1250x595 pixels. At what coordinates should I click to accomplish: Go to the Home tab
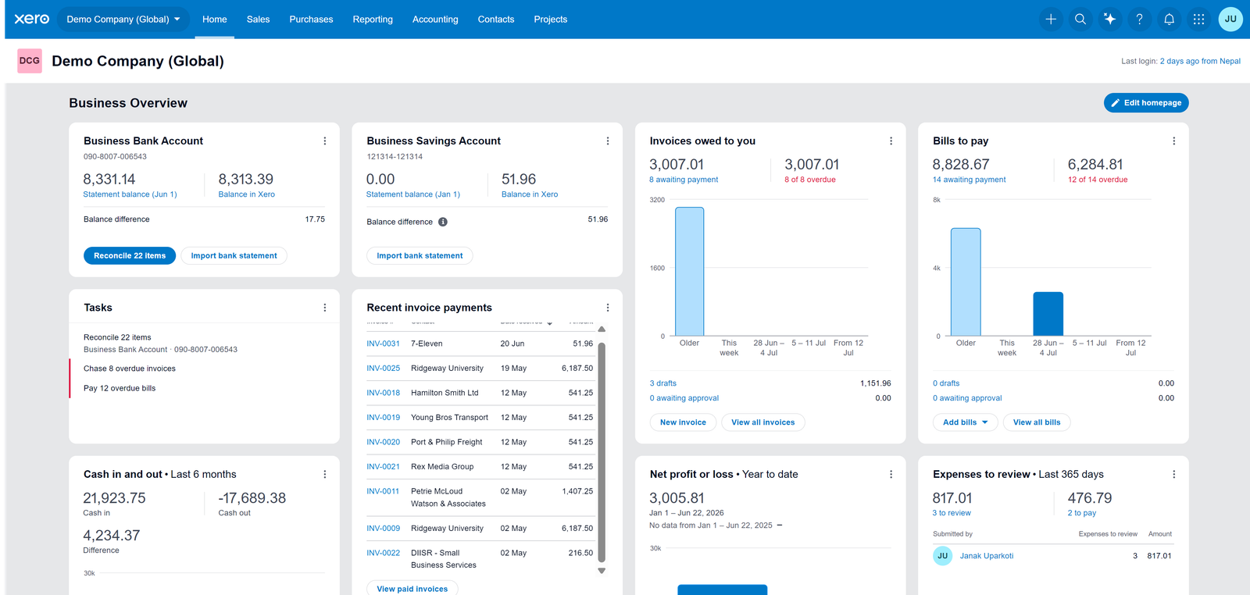[215, 20]
